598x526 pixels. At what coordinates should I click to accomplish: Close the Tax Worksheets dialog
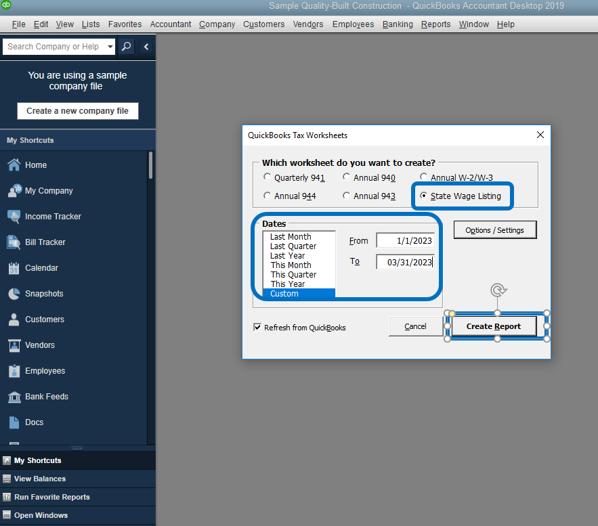pos(540,135)
